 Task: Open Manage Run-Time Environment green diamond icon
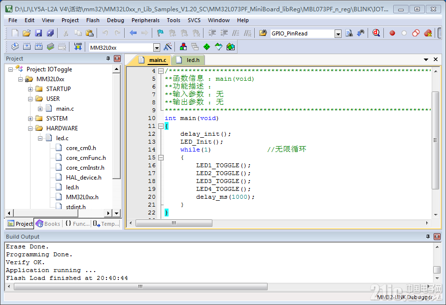coord(207,47)
